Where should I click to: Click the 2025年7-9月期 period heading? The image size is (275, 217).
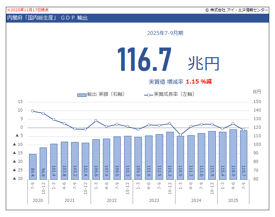pos(165,33)
